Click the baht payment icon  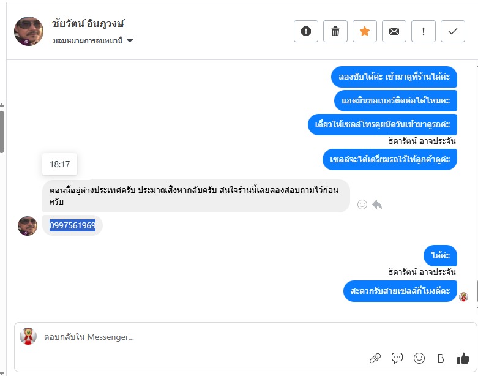pos(441,358)
